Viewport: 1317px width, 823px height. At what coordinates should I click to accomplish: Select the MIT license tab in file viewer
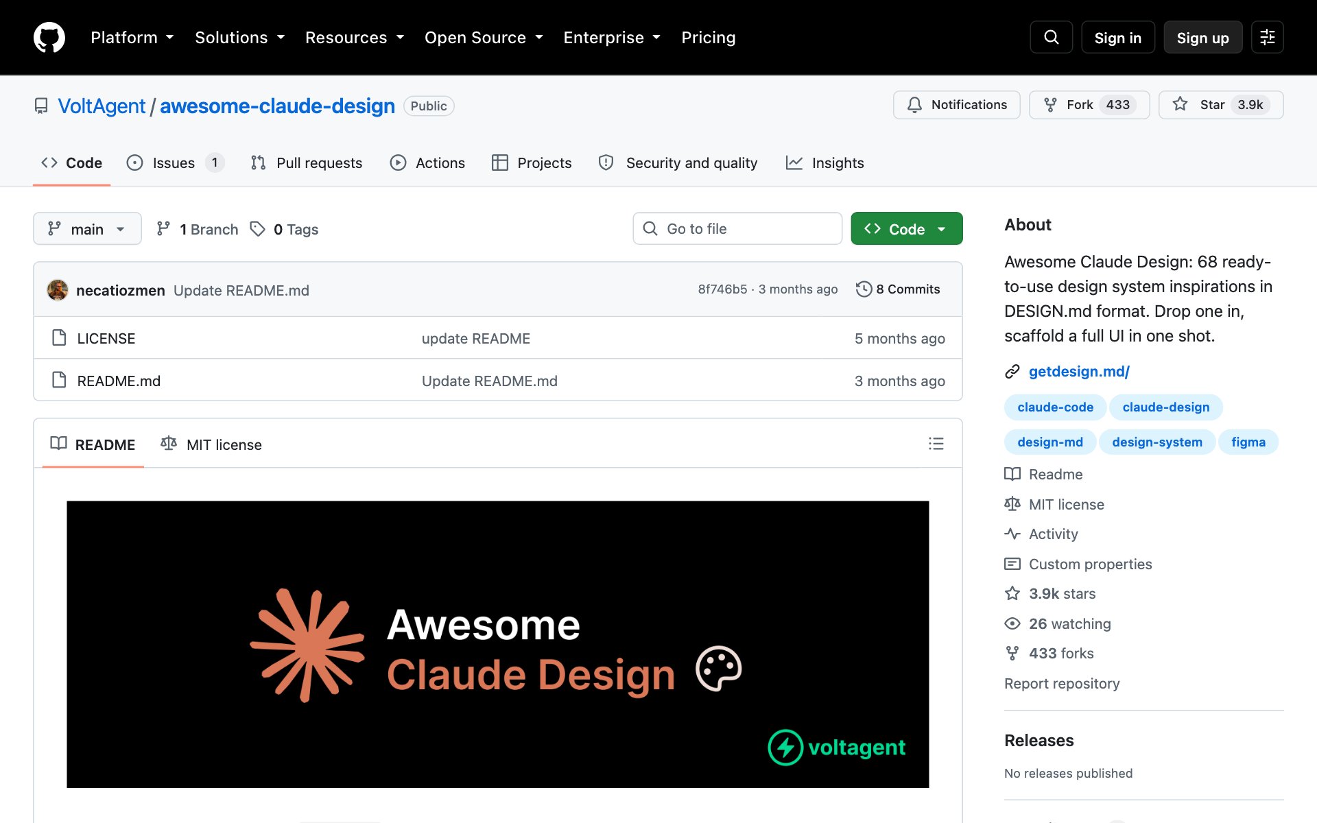tap(211, 444)
